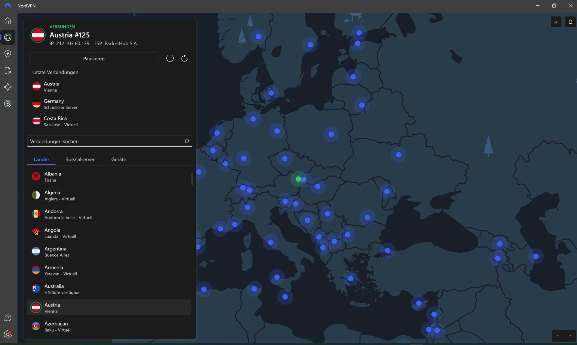The width and height of the screenshot is (577, 345).
Task: Open the help question mark icon
Action: click(8, 318)
